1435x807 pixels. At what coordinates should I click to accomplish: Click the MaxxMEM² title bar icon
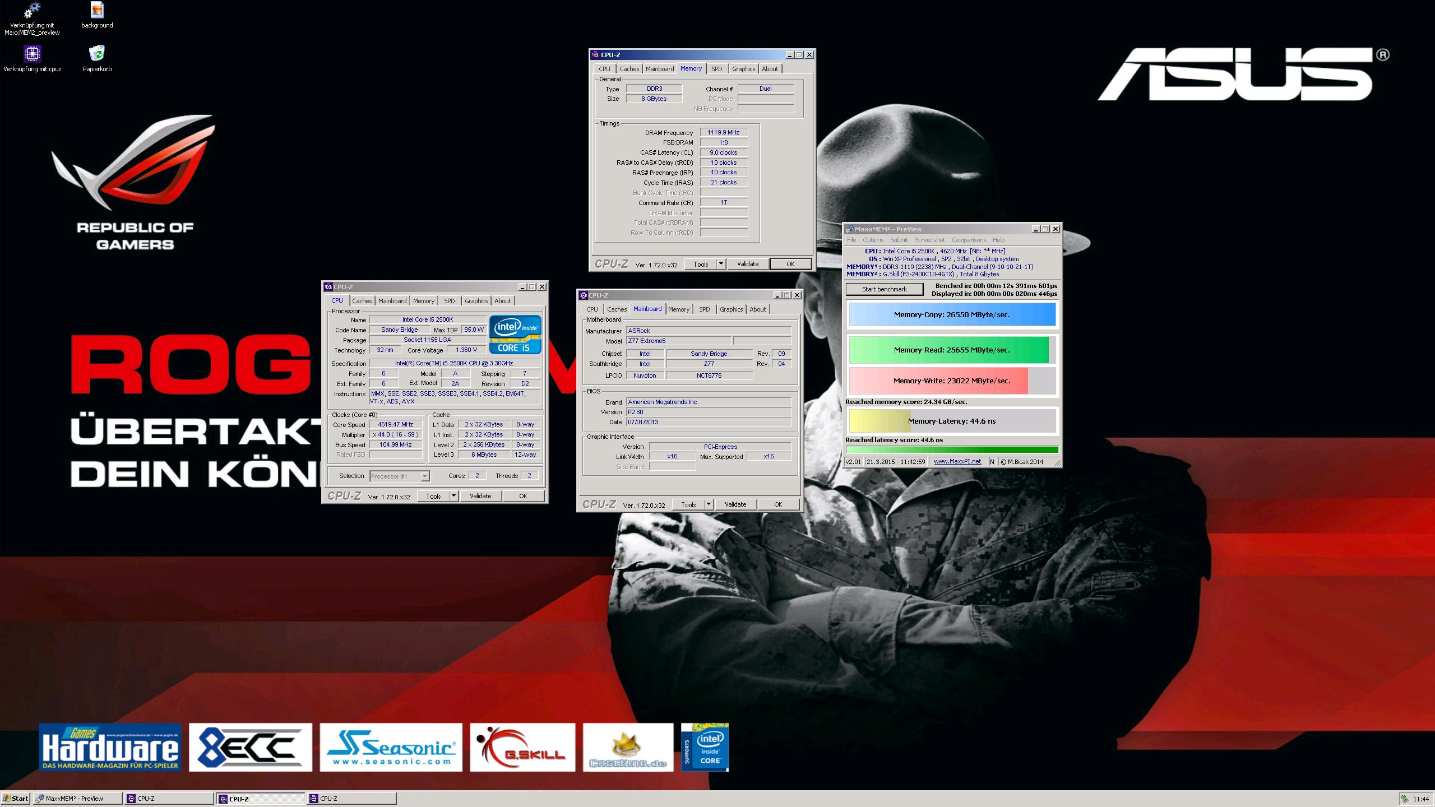pos(850,229)
